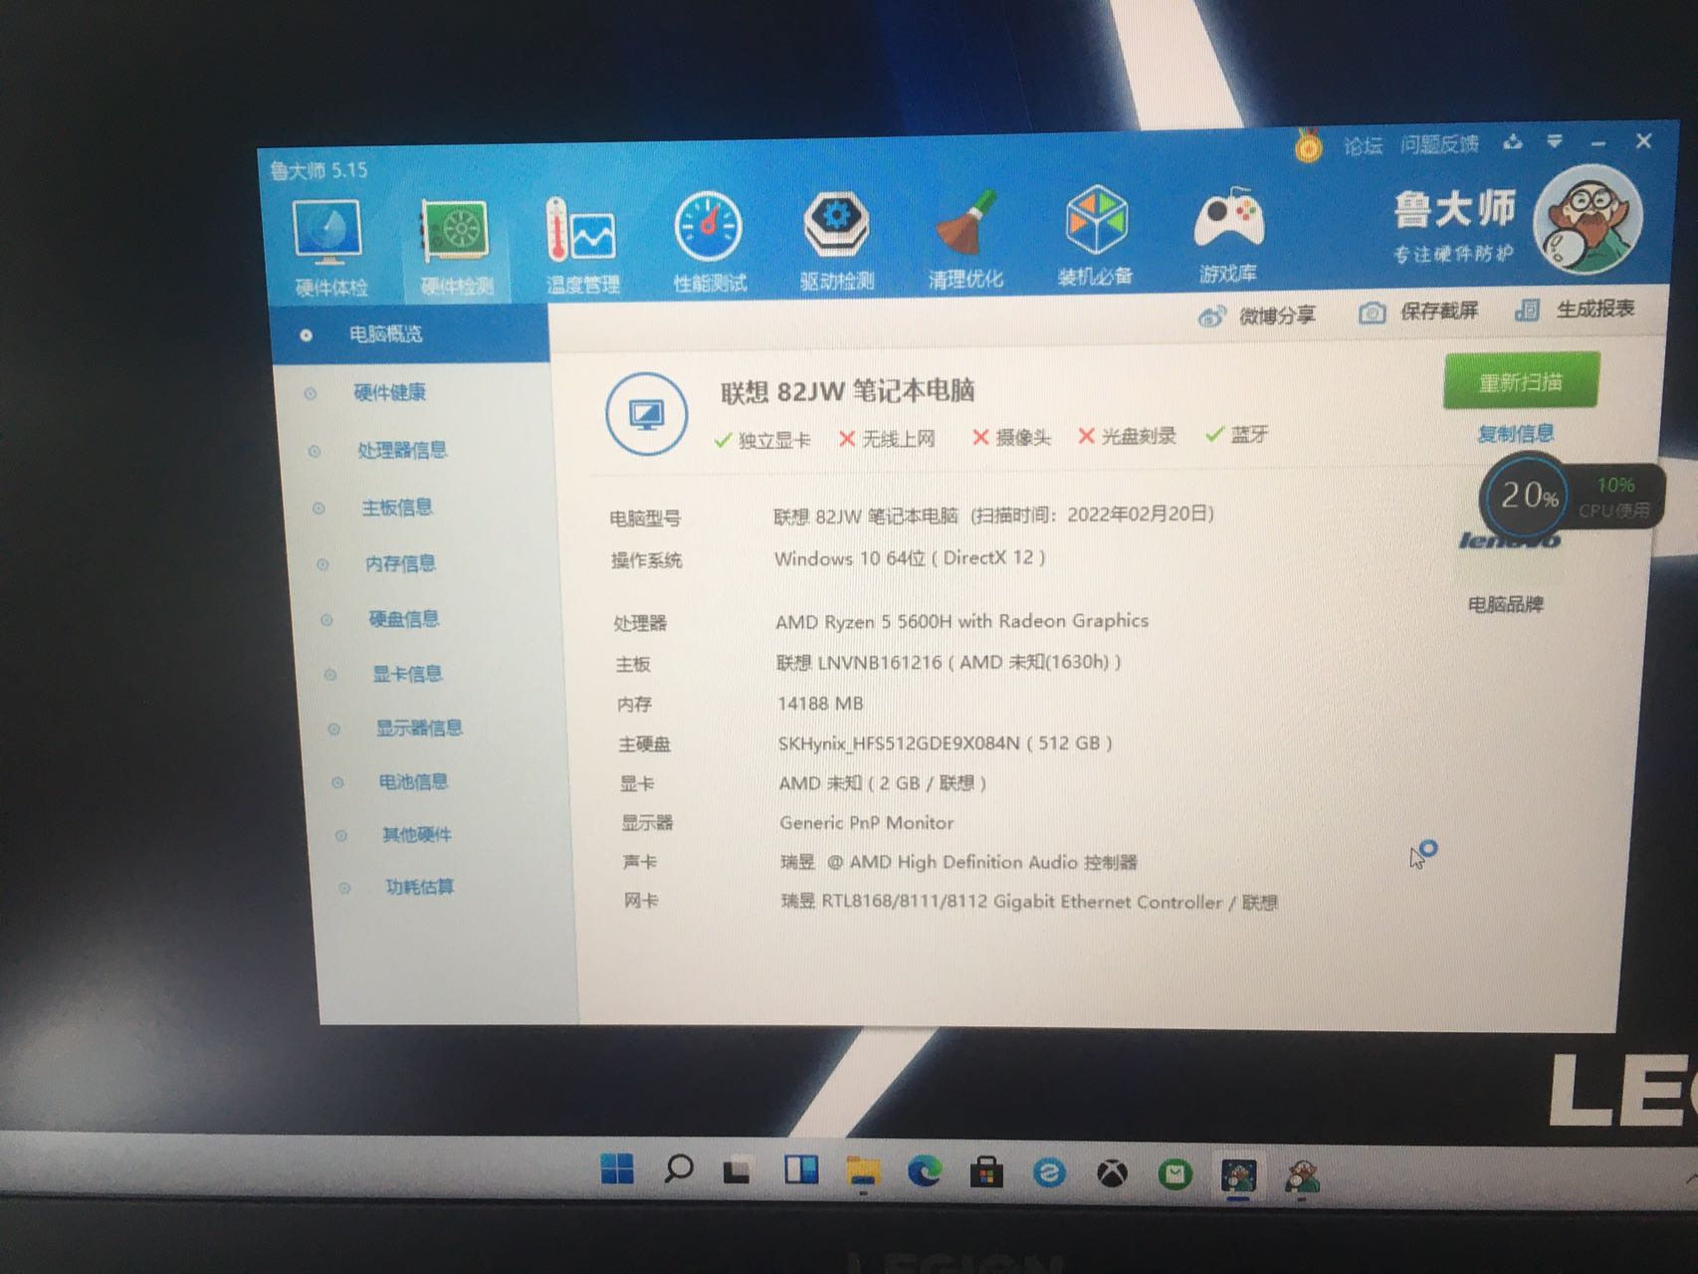Open 清理优化 cleanup with the broom icon

tap(964, 239)
